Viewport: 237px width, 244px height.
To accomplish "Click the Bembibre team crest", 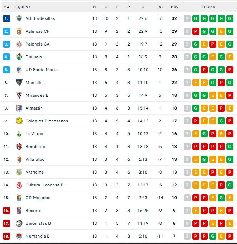I will coord(19,147).
